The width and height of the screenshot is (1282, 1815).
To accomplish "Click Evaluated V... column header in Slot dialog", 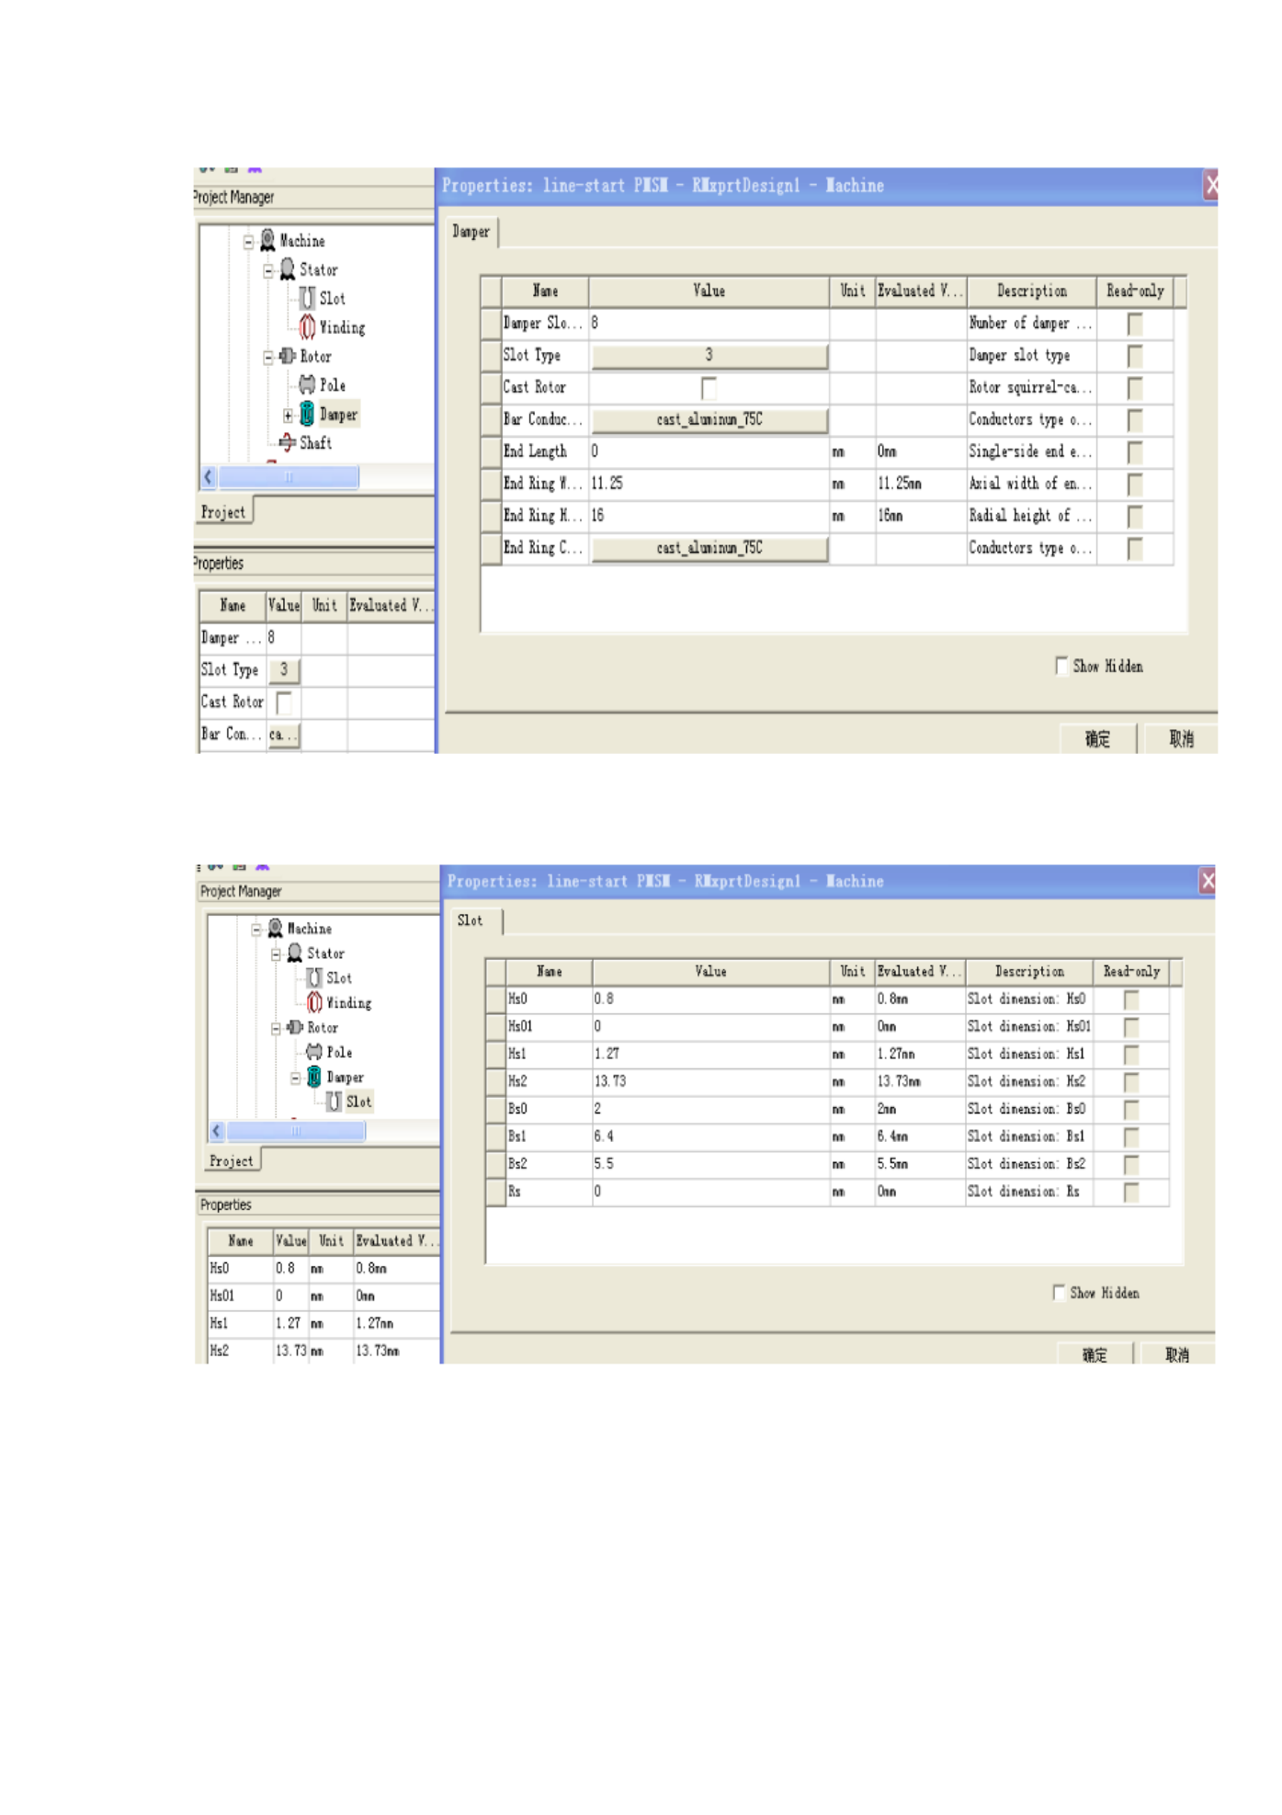I will [x=918, y=971].
